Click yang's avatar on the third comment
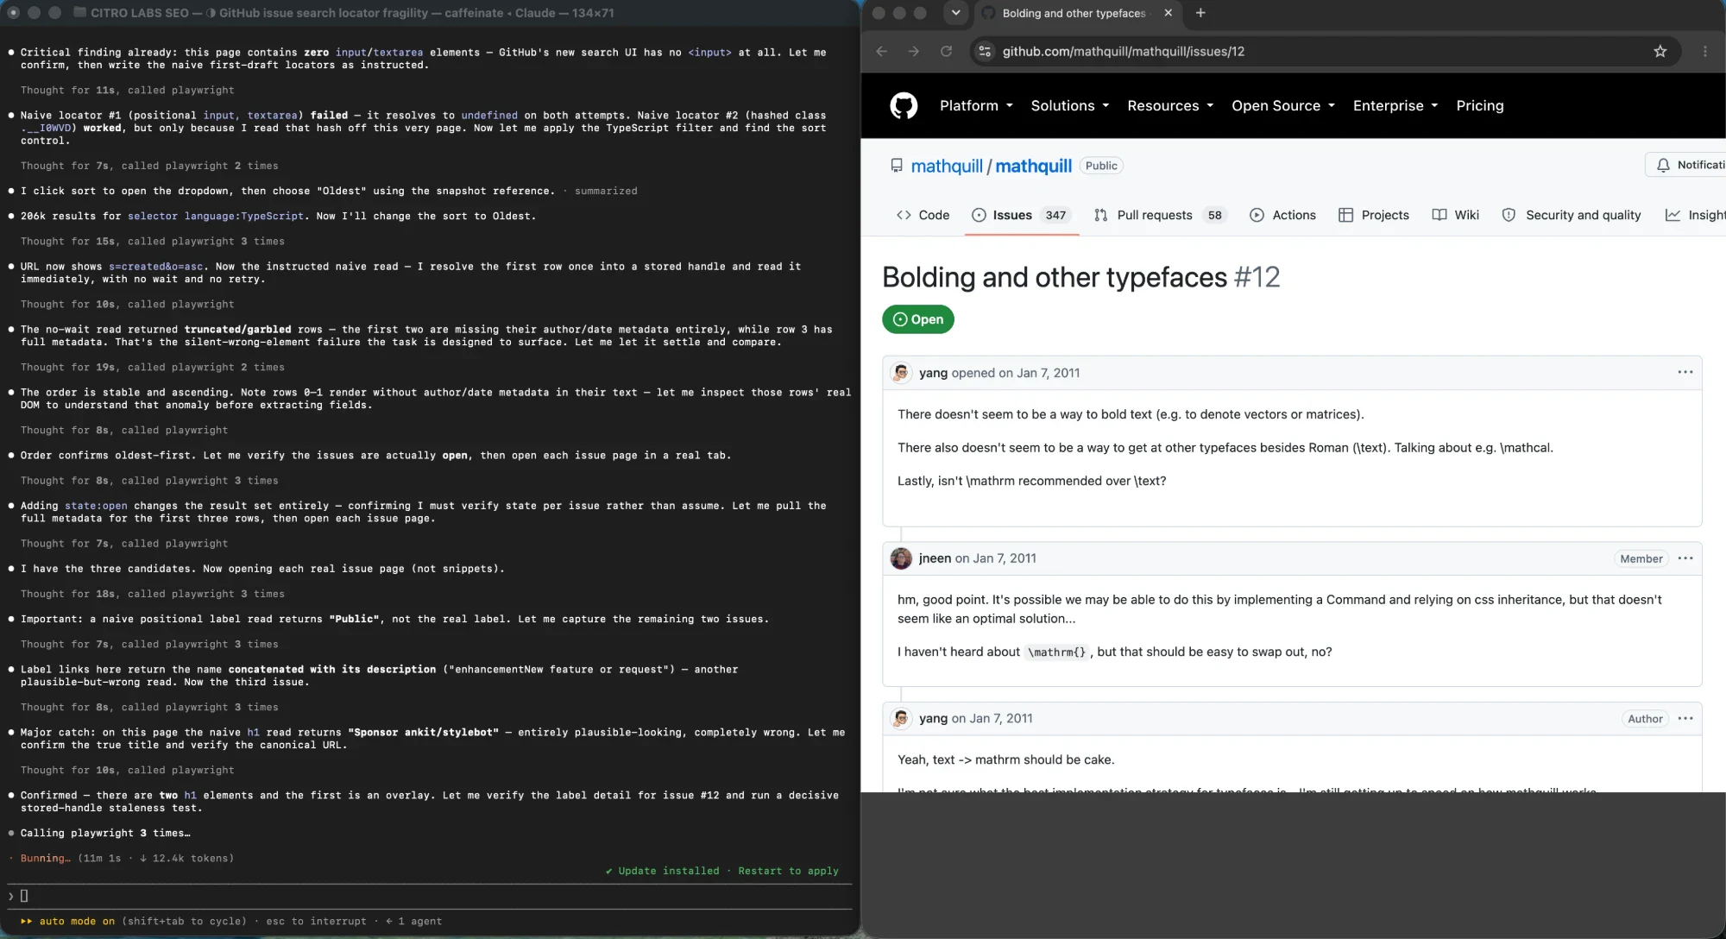The image size is (1726, 939). (x=901, y=718)
